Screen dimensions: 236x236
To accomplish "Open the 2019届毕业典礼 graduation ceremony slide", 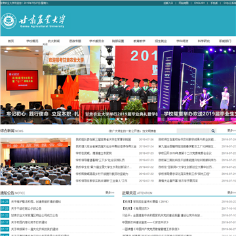I will click(118, 85).
